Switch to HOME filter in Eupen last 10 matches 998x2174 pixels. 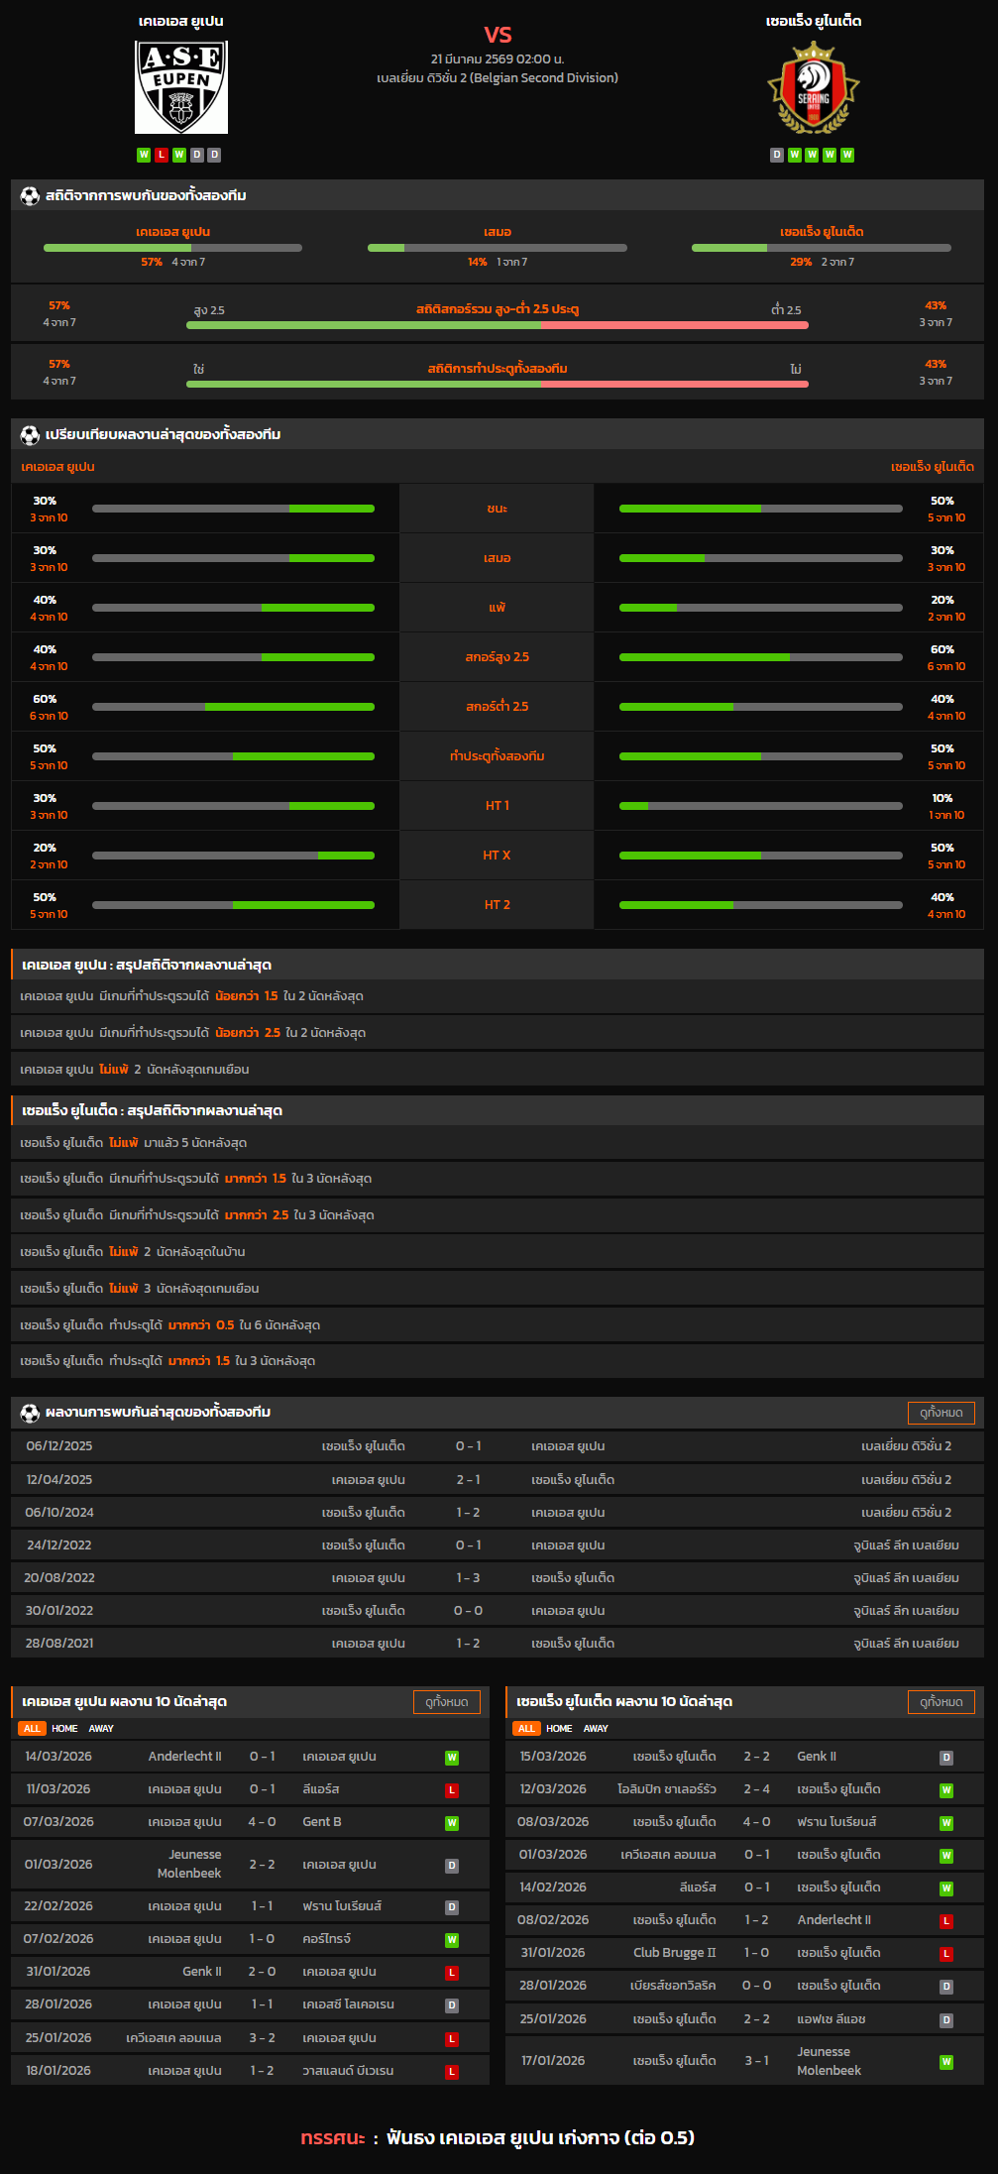pos(64,1729)
